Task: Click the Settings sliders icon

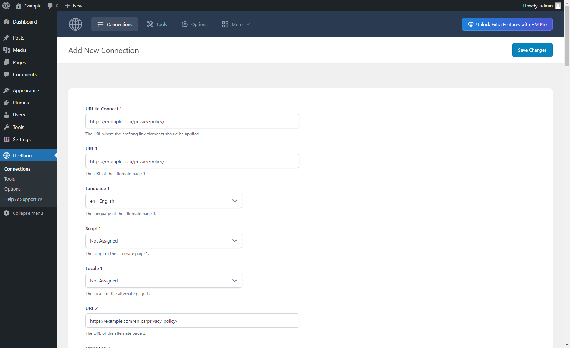Action: click(x=6, y=139)
